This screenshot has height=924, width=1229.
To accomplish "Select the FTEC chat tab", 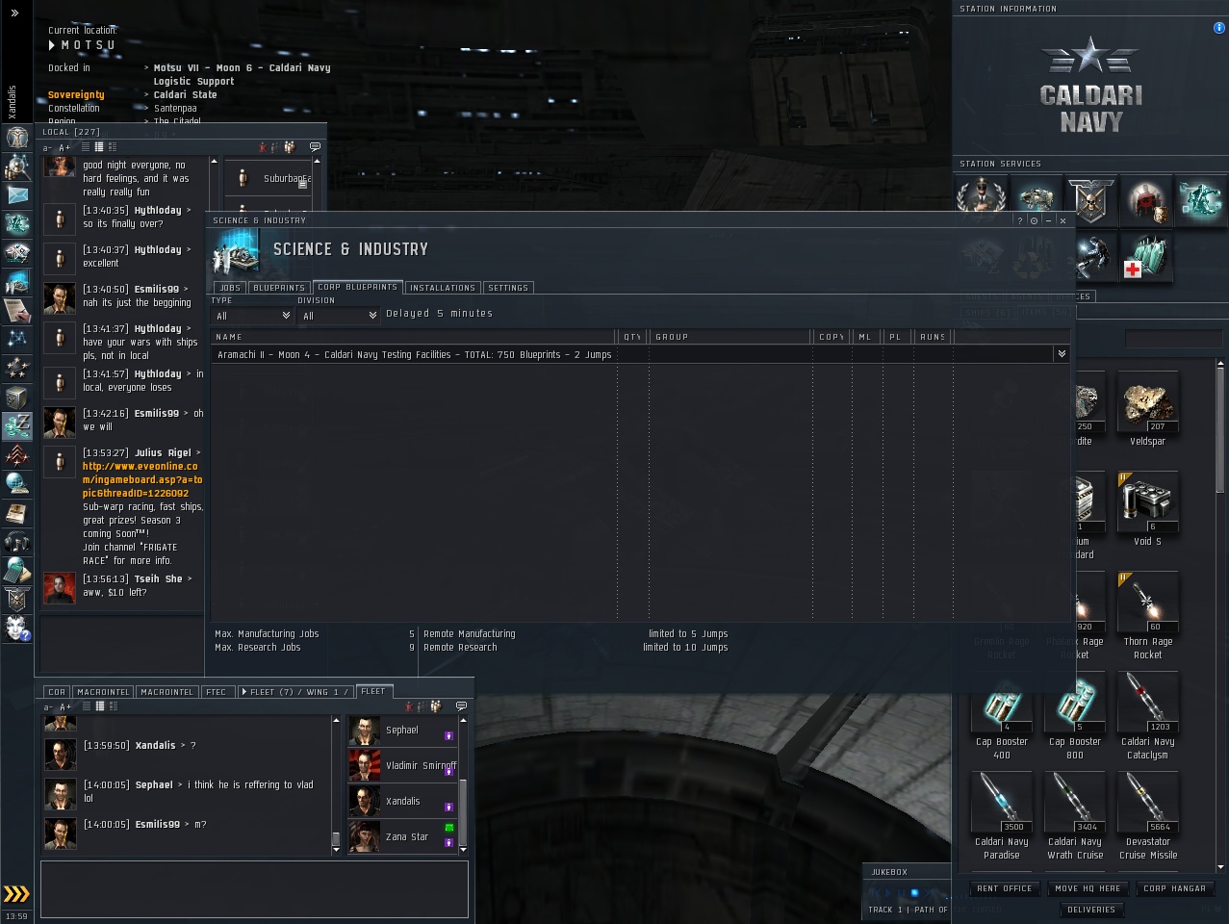I will [217, 692].
